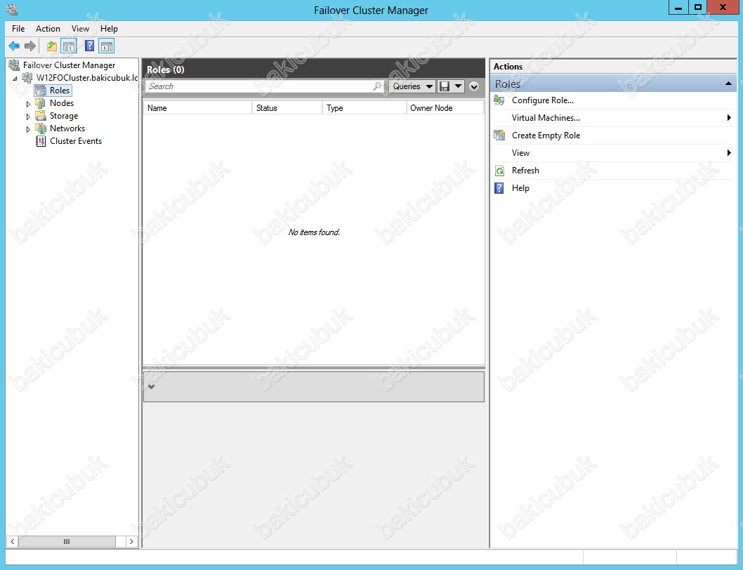Viewport: 743px width, 570px height.
Task: Sort by the Type column header
Action: (x=364, y=108)
